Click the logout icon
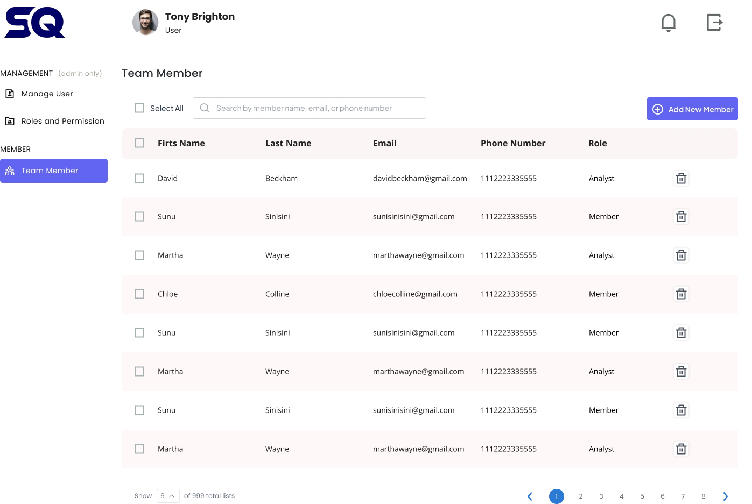This screenshot has height=504, width=752. tap(714, 23)
